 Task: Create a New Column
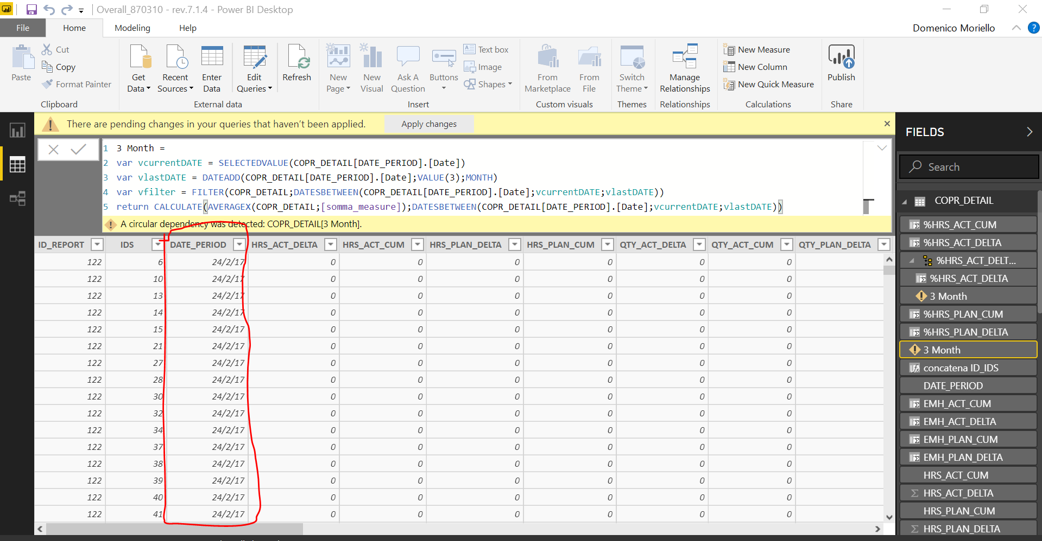755,67
